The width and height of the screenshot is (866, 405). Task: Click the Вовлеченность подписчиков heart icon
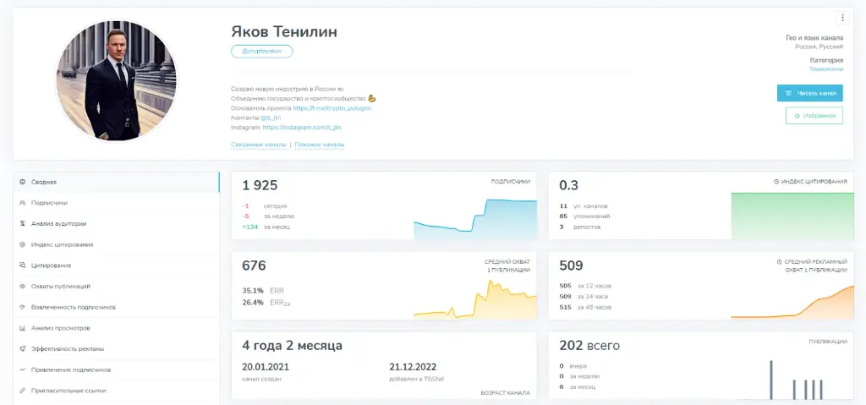(23, 307)
